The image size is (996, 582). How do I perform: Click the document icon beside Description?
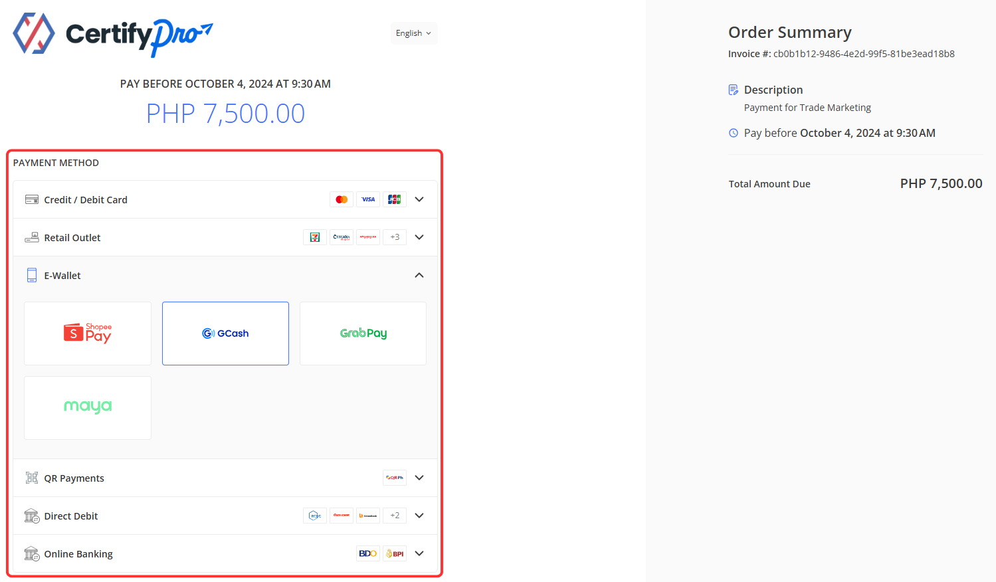(x=734, y=90)
